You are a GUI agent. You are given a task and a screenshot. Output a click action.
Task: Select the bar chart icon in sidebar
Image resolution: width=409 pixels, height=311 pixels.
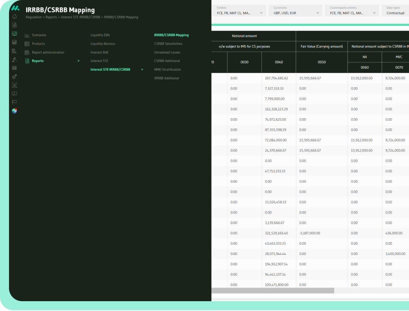coord(14,51)
